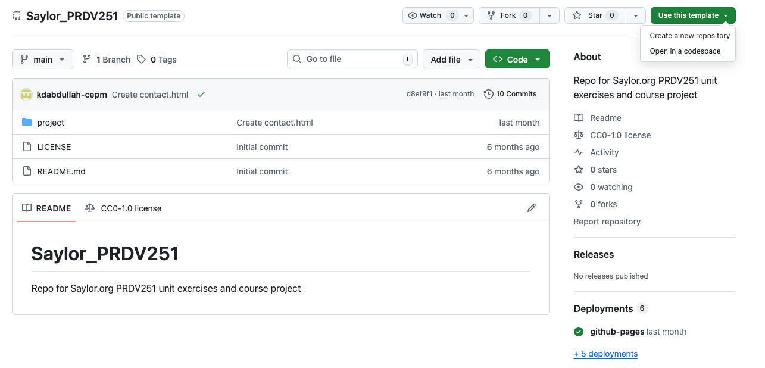Click the history clock icon near 10 Commits
765x368 pixels.
tap(489, 94)
